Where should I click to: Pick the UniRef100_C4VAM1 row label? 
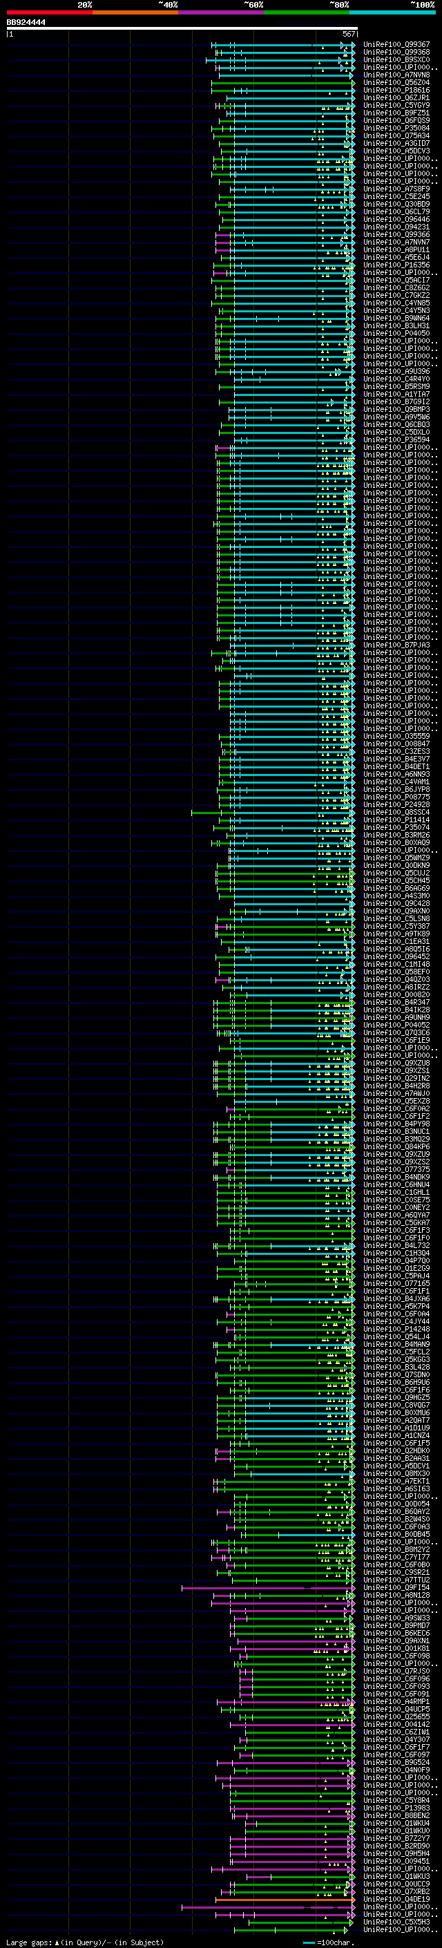click(396, 781)
